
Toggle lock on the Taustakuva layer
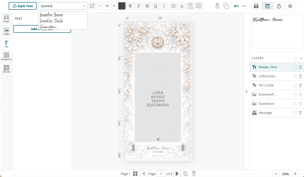[295, 104]
